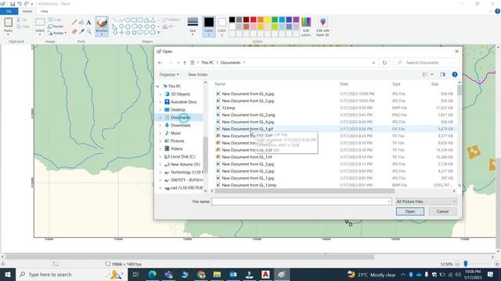Viewport: 501px width, 281px height.
Task: Open the Organize dropdown menu
Action: click(x=169, y=75)
